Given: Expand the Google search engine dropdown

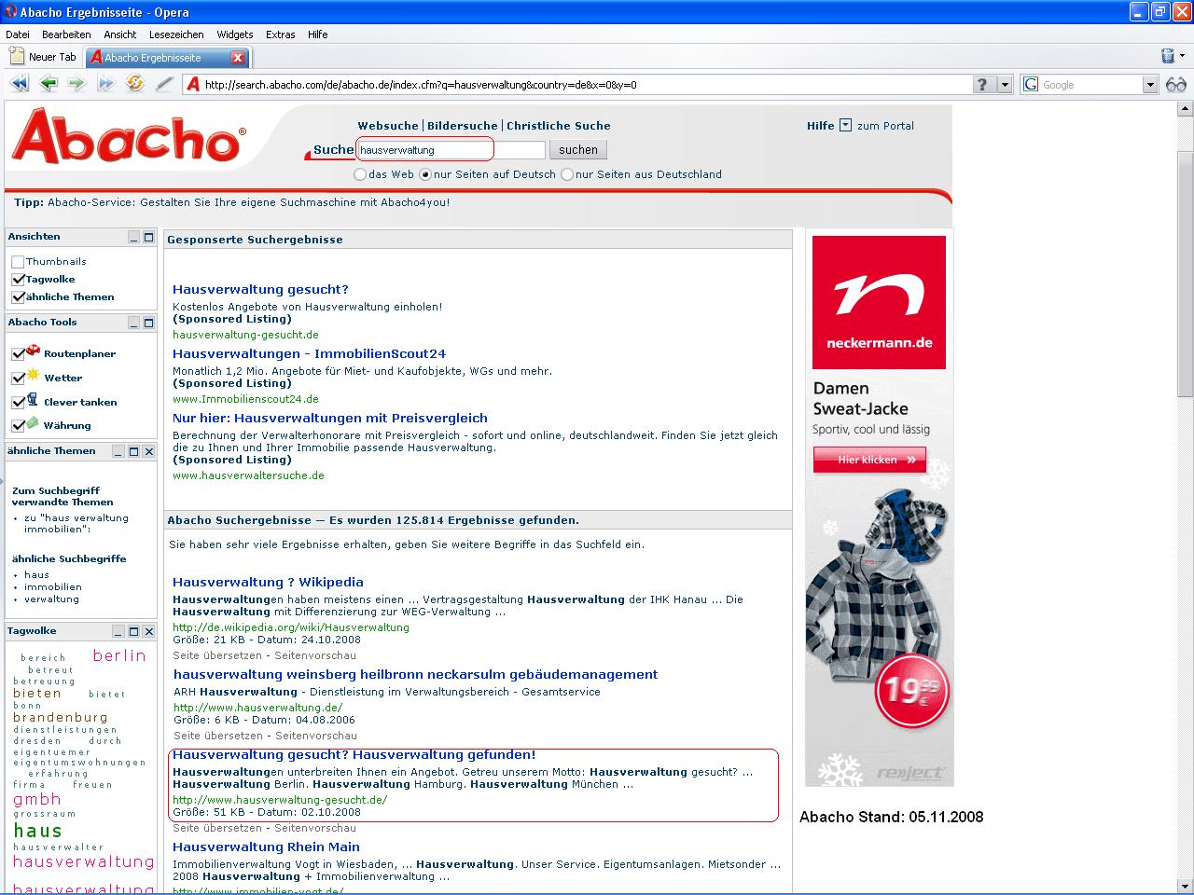Looking at the screenshot, I should (x=1150, y=85).
